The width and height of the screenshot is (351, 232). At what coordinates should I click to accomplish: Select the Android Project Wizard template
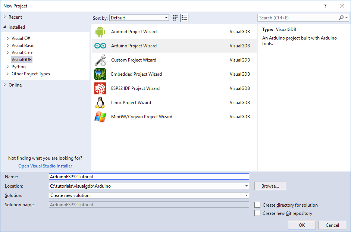coord(174,32)
